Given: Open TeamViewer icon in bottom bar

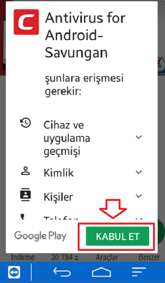Looking at the screenshot, I should pyautogui.click(x=14, y=272).
